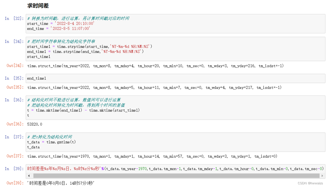
Task: Focus the In [35] end_time1 cell
Action: 176,78
